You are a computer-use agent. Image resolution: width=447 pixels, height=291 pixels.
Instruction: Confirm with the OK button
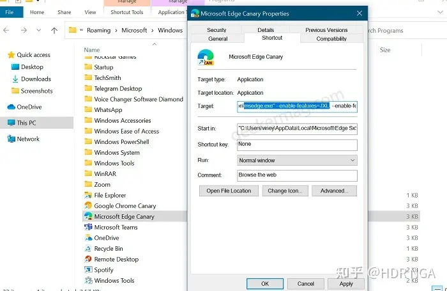265,283
